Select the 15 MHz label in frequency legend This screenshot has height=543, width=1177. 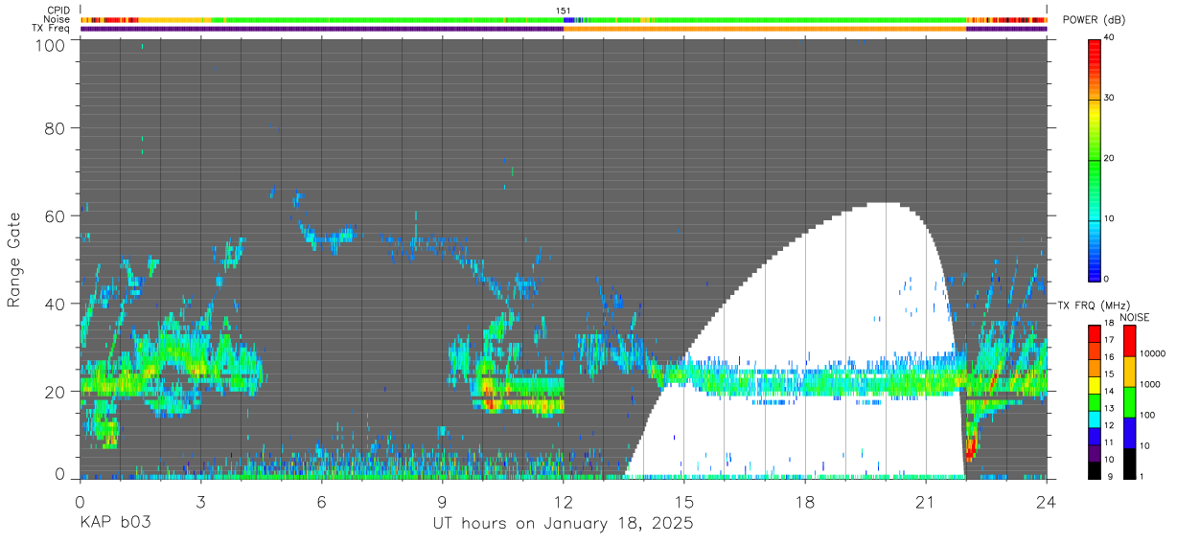point(1109,373)
